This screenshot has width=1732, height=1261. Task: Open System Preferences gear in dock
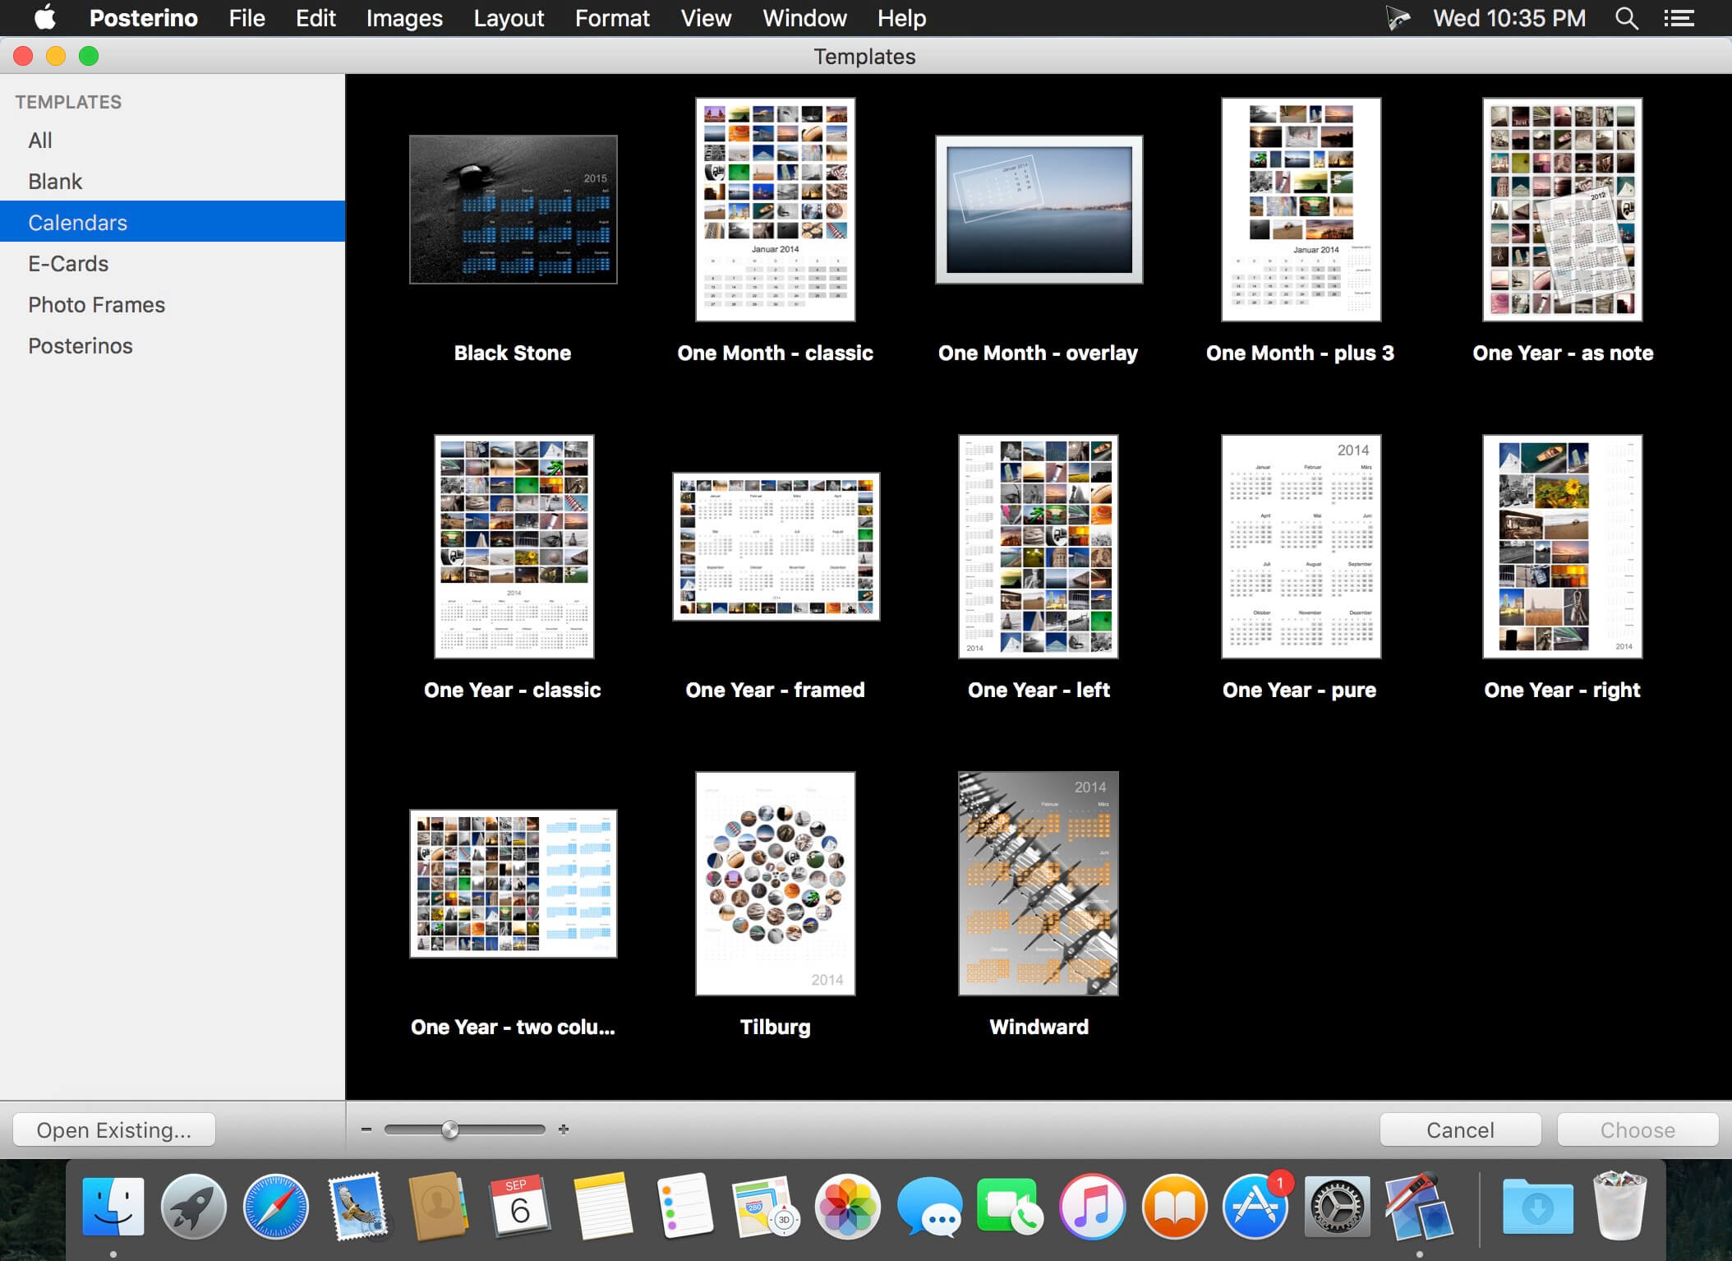[x=1337, y=1207]
